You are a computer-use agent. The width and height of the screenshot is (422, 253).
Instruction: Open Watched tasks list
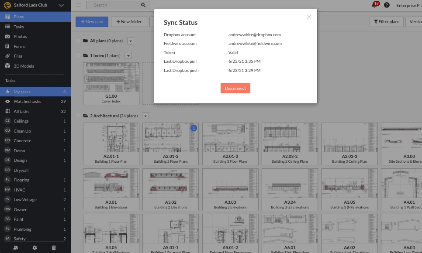click(27, 102)
